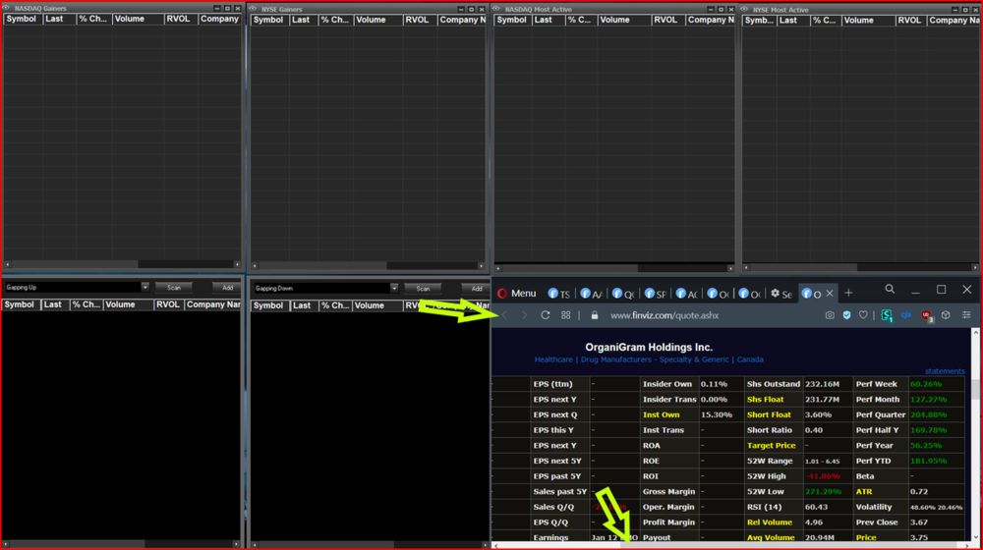Open the uBlock shield extension
Image resolution: width=983 pixels, height=550 pixels.
point(927,315)
